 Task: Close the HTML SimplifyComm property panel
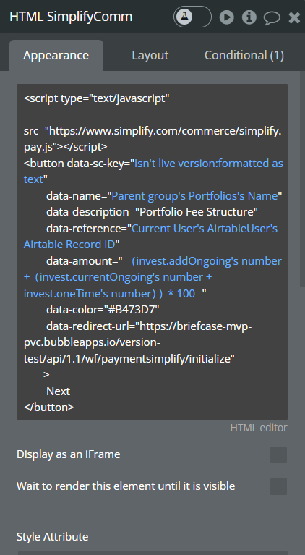294,17
